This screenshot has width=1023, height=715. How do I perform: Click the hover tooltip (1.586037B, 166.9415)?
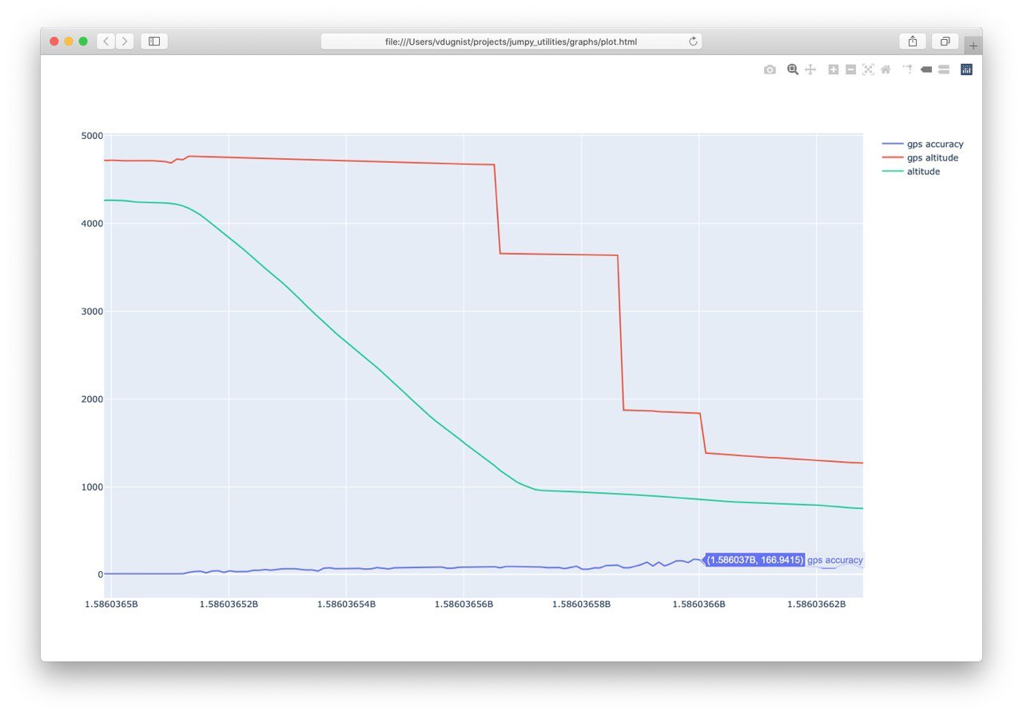[754, 560]
